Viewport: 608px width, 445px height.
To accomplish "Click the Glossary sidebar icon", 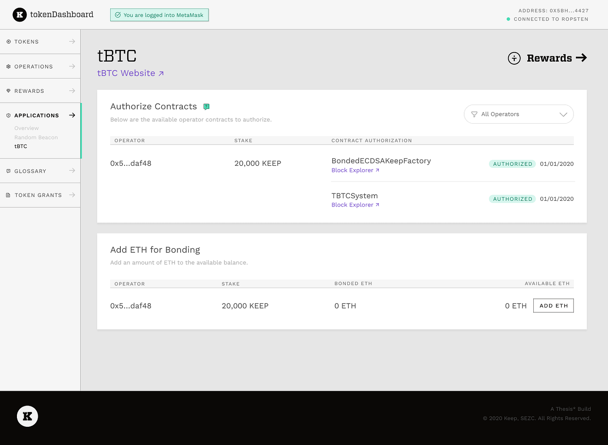I will point(8,171).
